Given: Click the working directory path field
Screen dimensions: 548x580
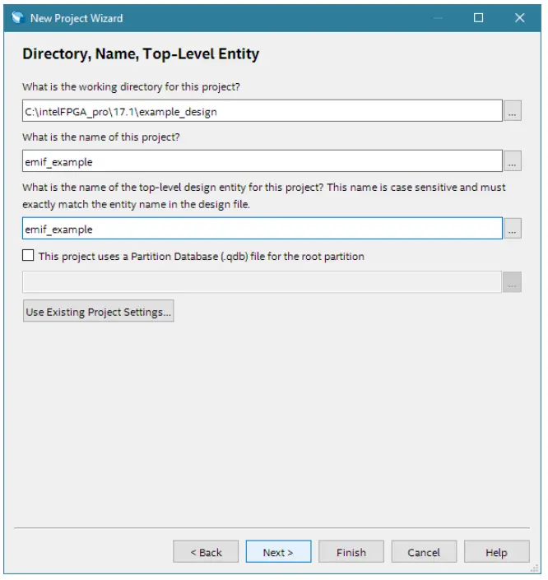Looking at the screenshot, I should 262,111.
